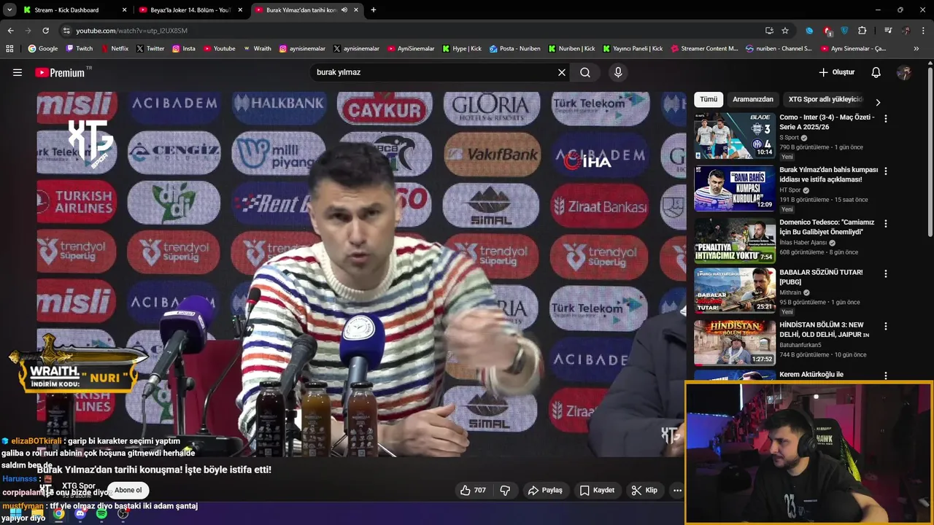Go back in browser history

pyautogui.click(x=10, y=31)
